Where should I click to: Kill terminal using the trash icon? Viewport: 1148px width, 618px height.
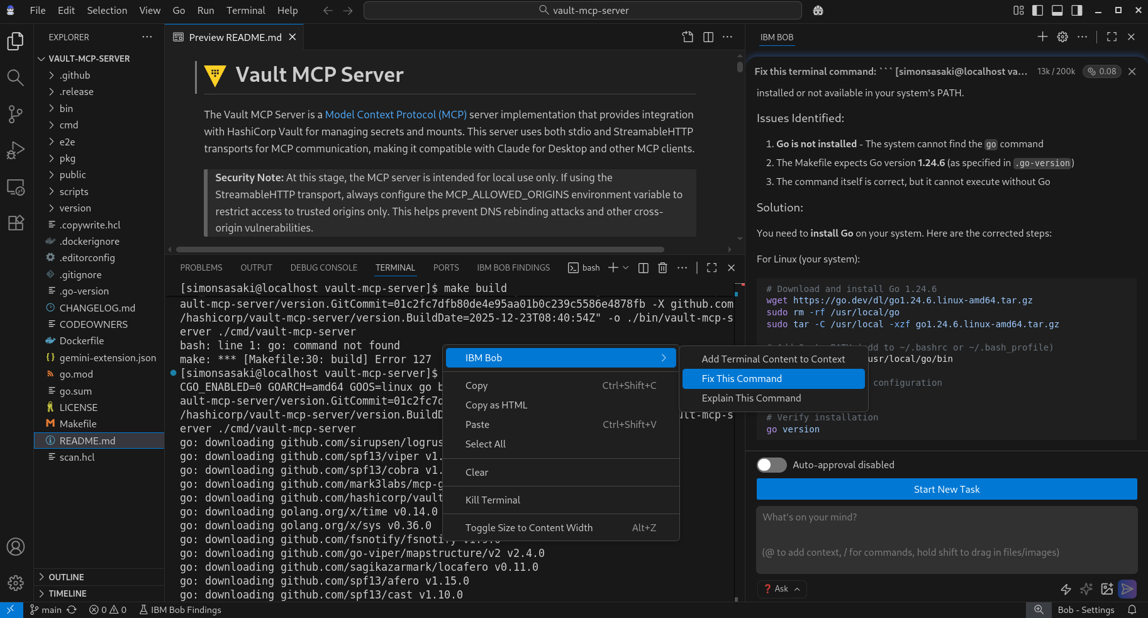[662, 267]
